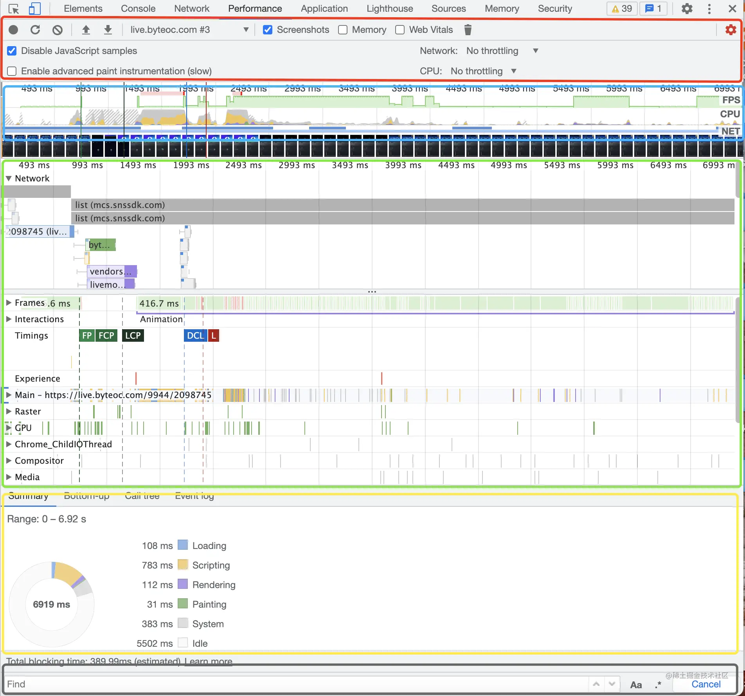Switch to the Lighthouse tab

click(390, 9)
